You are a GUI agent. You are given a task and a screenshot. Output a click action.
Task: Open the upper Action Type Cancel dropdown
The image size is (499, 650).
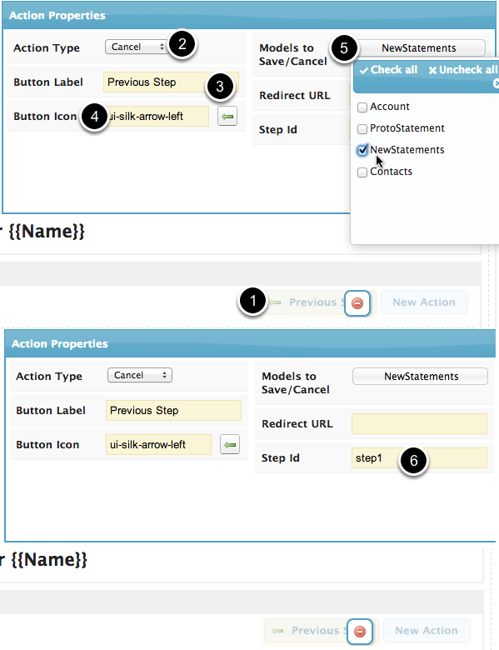click(x=137, y=47)
